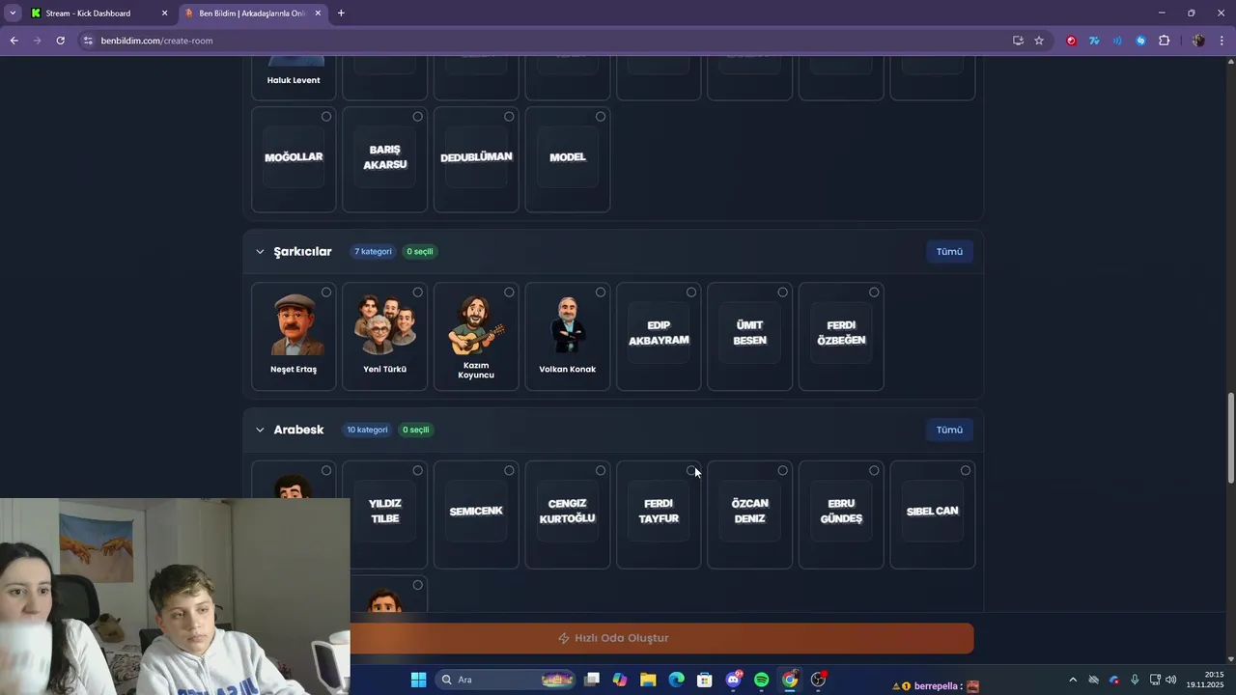Collapse the Şarkıcılar section chevron
This screenshot has width=1236, height=695.
[260, 252]
